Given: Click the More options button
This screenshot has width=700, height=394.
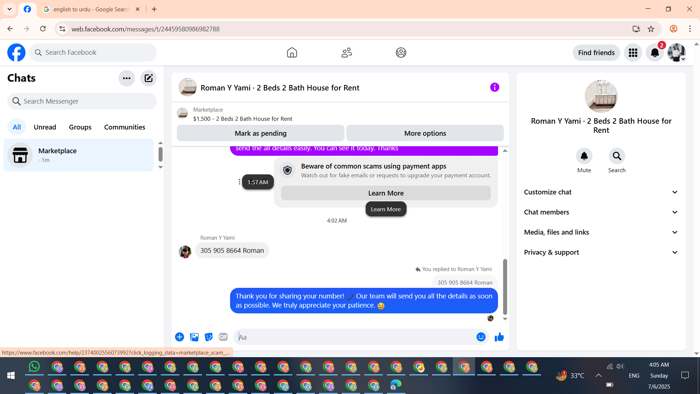Looking at the screenshot, I should tap(425, 133).
